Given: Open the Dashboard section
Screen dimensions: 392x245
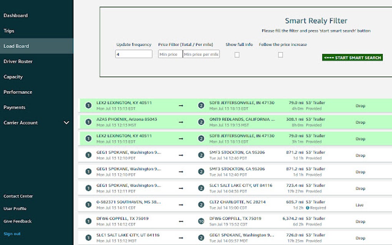Looking at the screenshot, I should 16,15.
